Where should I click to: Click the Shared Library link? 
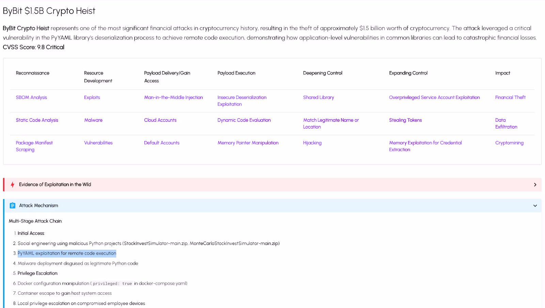[x=318, y=97]
